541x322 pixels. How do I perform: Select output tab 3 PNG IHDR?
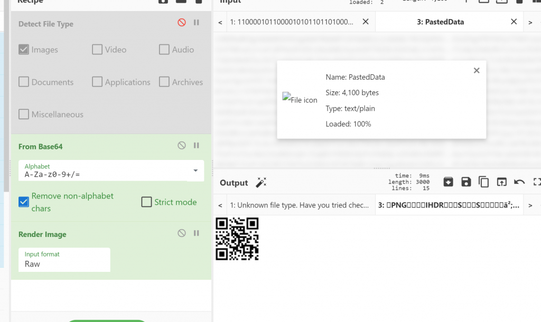[449, 205]
